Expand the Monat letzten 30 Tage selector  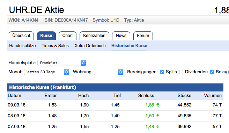tap(46, 72)
